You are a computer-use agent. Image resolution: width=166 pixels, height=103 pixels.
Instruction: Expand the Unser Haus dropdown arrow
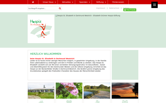coord(55,2)
